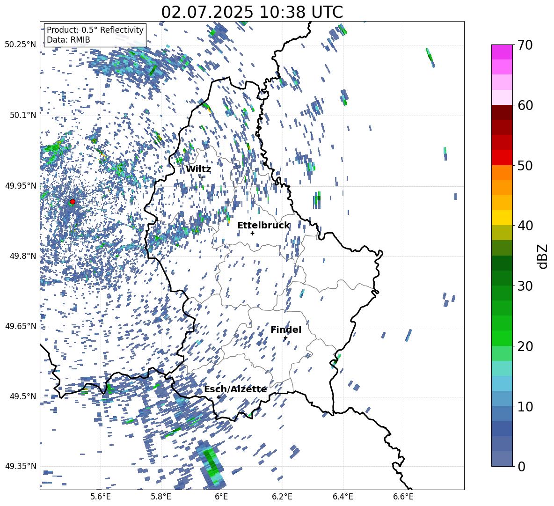The height and width of the screenshot is (506, 554).
Task: Pick the yellow swatch just above 40 dBZ
Action: [502, 218]
